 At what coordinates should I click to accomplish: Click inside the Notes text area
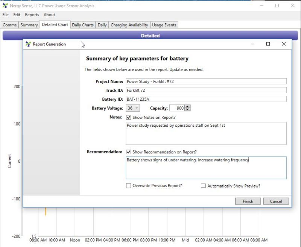tap(206, 133)
